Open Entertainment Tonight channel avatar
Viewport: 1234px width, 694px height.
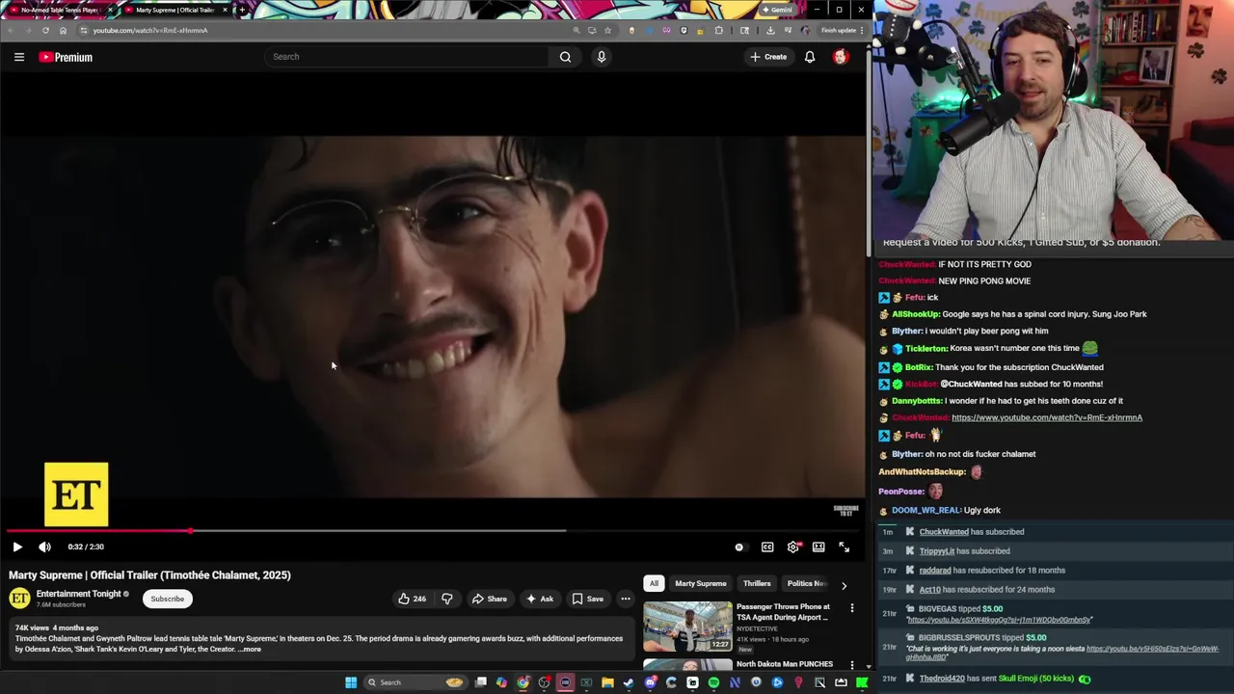click(x=19, y=599)
